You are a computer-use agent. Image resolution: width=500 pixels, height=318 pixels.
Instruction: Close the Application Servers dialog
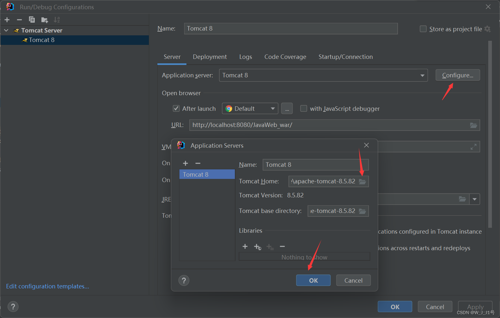click(366, 145)
